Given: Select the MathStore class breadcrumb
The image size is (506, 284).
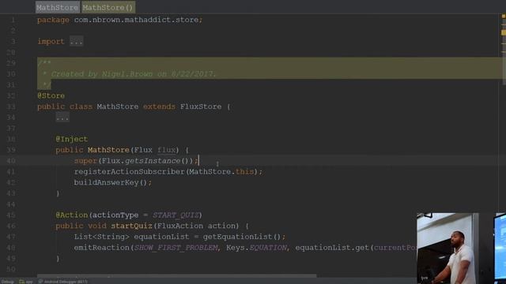Looking at the screenshot, I should tap(58, 7).
